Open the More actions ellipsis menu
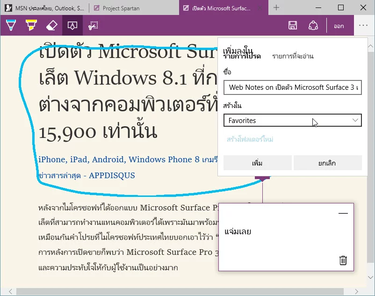Screen dimensions: 375x296 tap(363, 26)
